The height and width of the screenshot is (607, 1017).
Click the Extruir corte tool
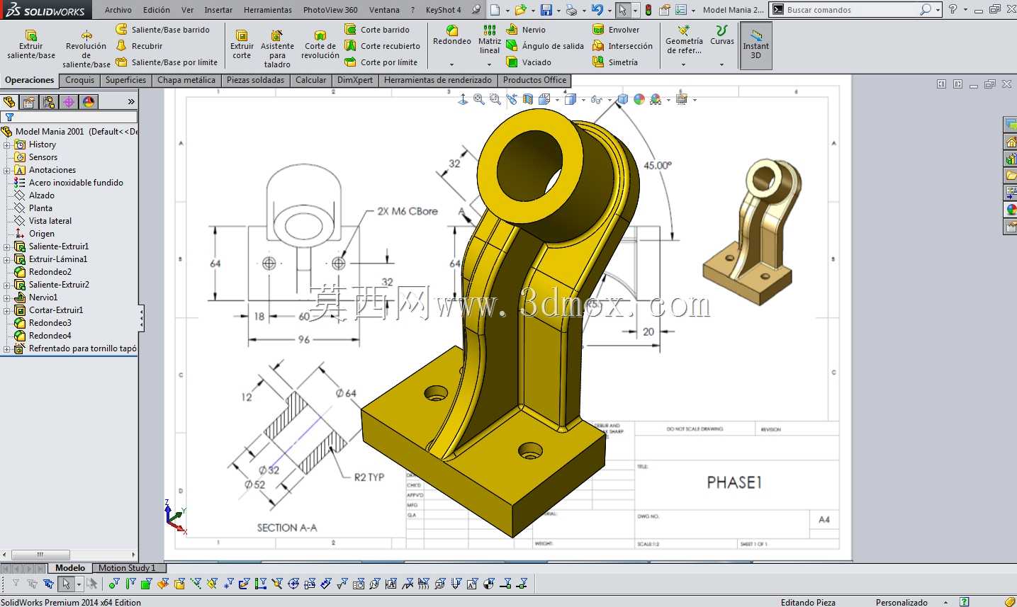click(x=242, y=45)
